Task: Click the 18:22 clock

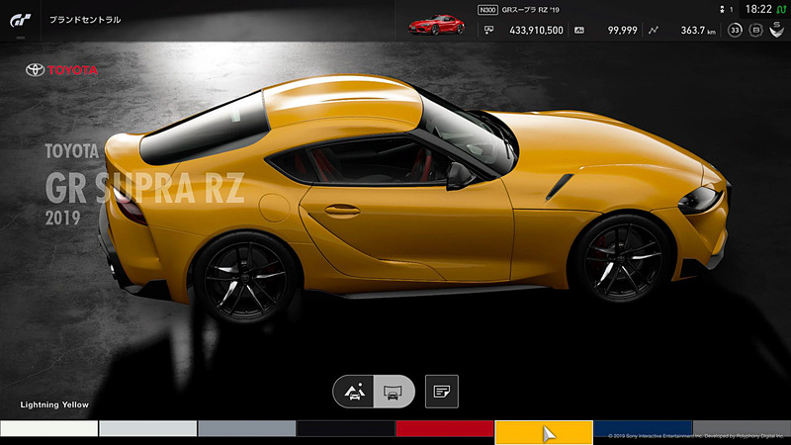Action: 758,9
